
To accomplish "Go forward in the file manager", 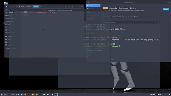I will click(x=13, y=6).
